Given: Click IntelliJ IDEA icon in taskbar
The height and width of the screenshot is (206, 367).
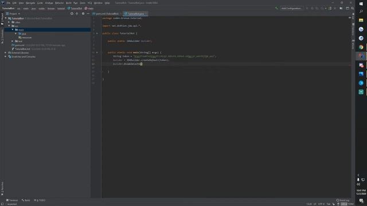Looking at the screenshot, I should point(361,56).
